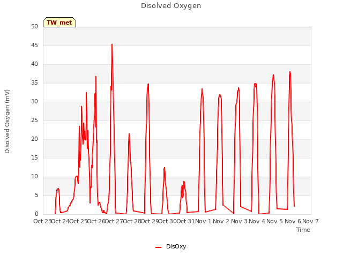Click the y-axis tick value 40
The height and width of the screenshot is (257, 343).
pos(34,64)
